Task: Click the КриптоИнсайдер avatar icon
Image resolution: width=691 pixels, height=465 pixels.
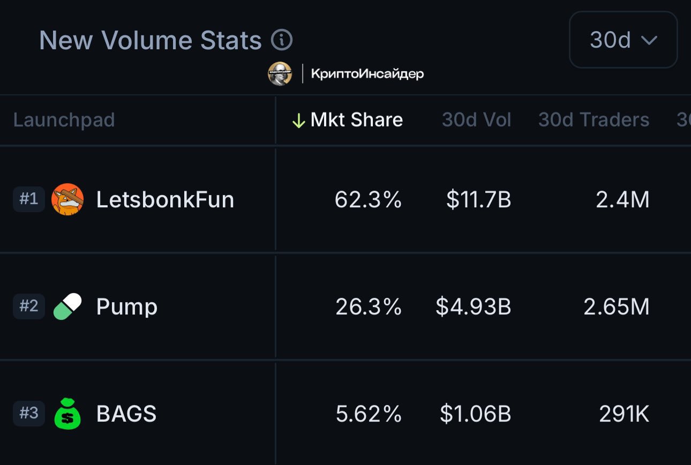Action: coord(280,73)
